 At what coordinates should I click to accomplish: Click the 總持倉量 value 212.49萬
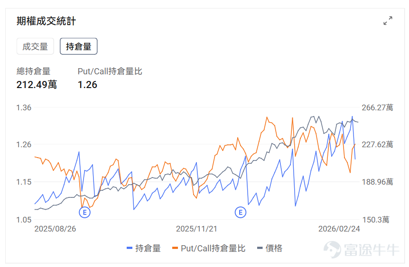(37, 85)
